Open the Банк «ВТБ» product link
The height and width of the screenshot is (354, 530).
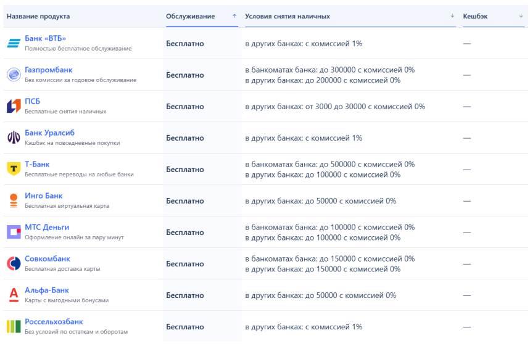[45, 38]
